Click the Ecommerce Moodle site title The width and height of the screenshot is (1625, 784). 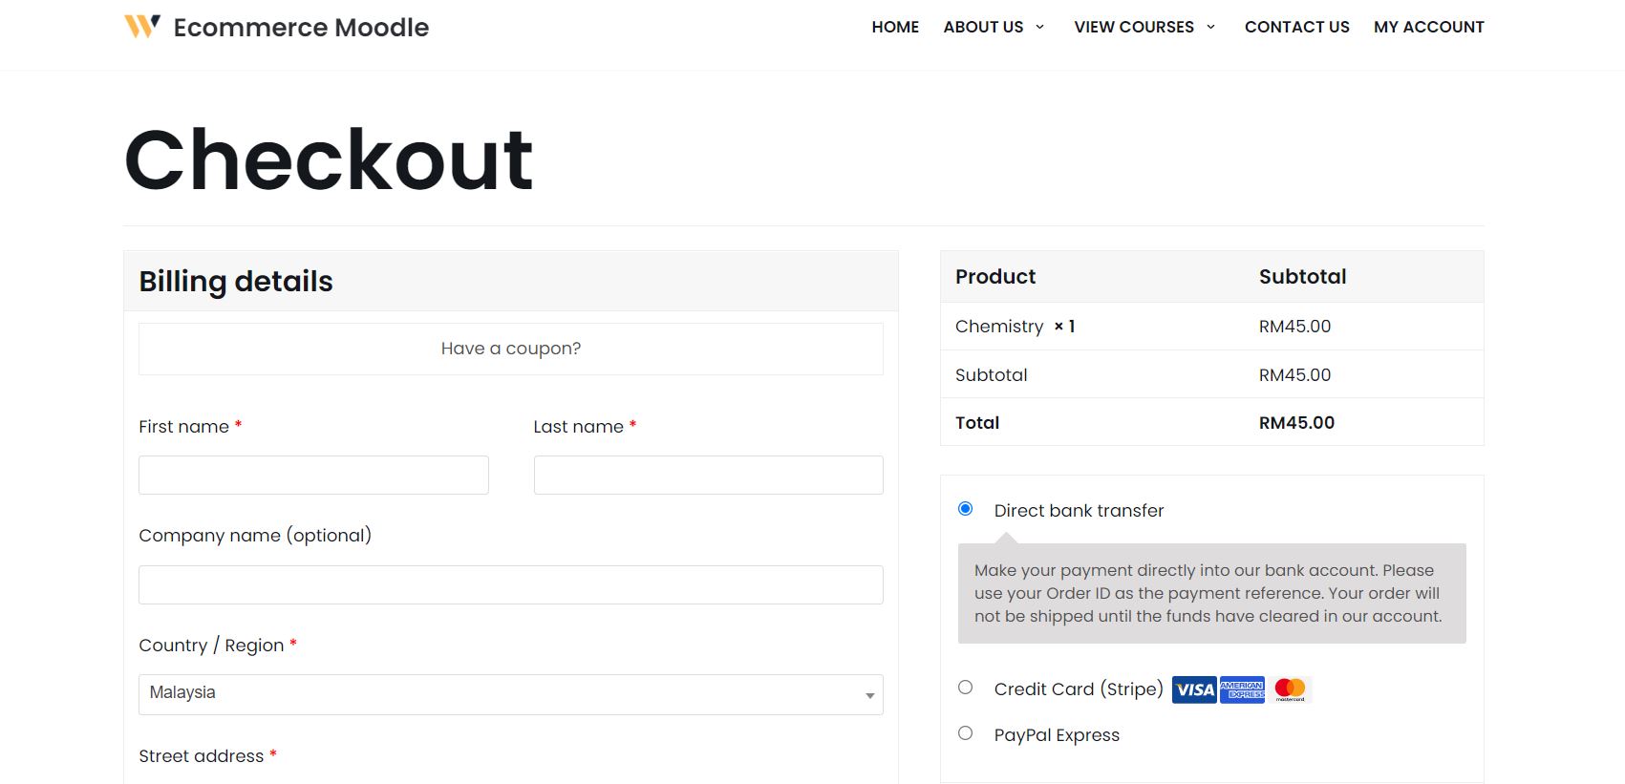point(301,28)
